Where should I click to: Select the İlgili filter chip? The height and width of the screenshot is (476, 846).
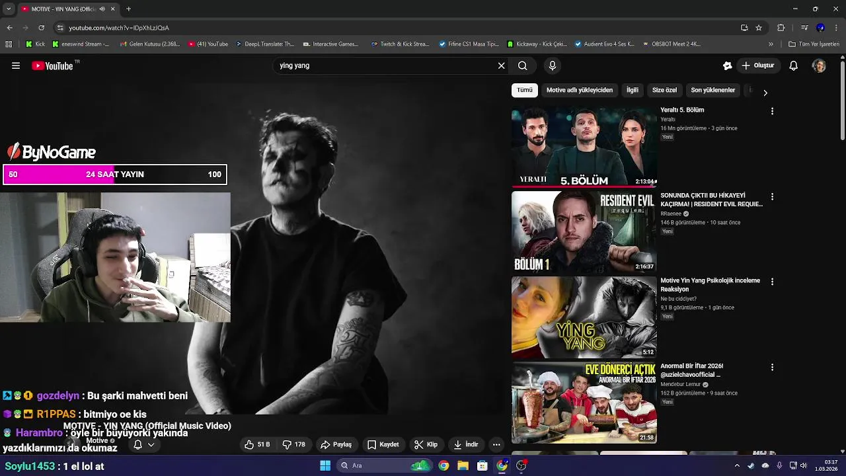click(x=633, y=90)
